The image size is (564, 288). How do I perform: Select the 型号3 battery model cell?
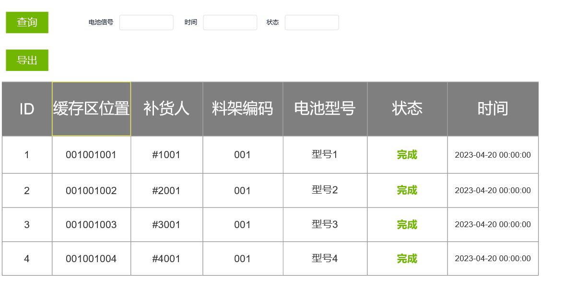click(x=325, y=224)
